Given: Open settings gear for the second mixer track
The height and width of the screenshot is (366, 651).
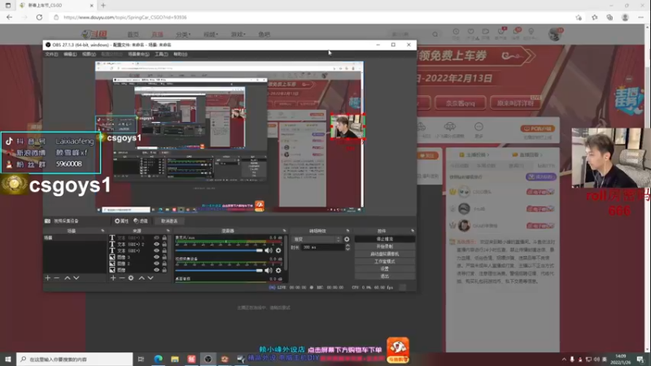Looking at the screenshot, I should [278, 270].
